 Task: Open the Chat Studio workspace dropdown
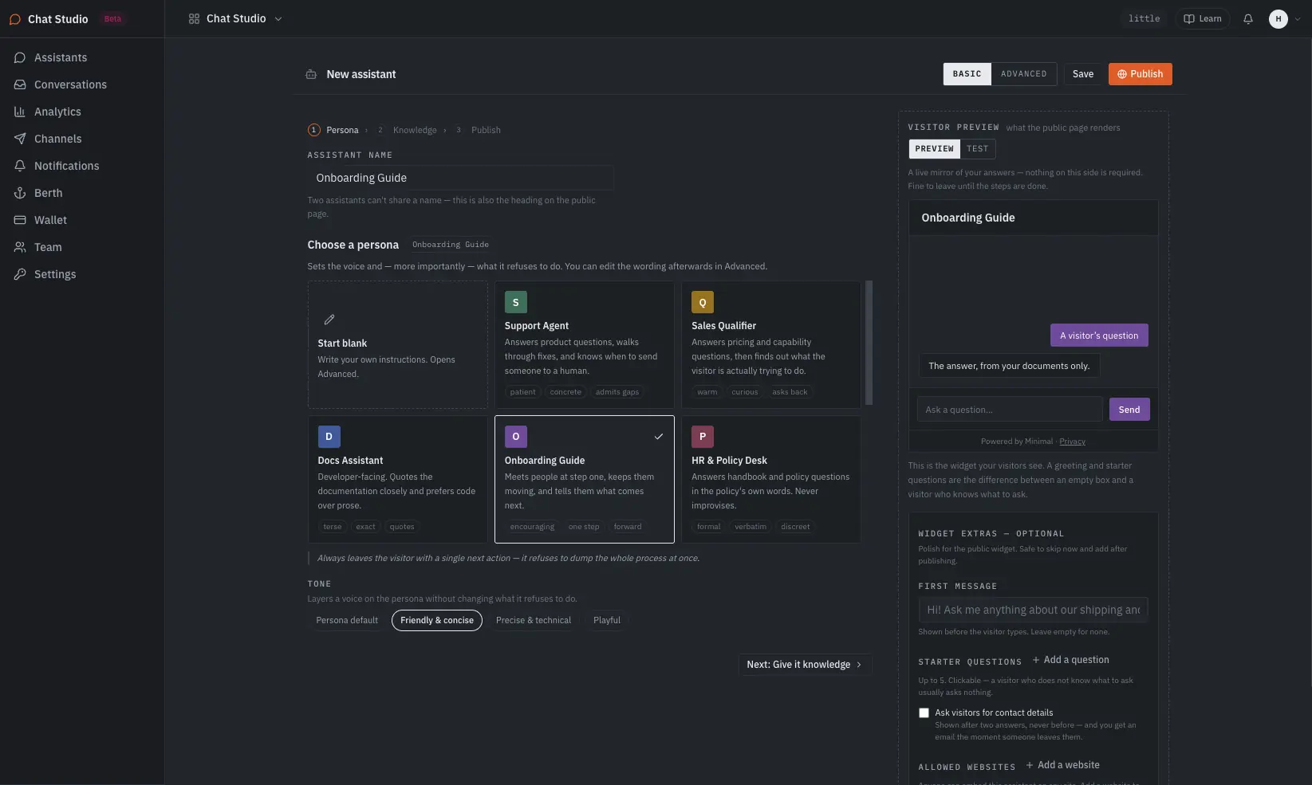tap(235, 19)
